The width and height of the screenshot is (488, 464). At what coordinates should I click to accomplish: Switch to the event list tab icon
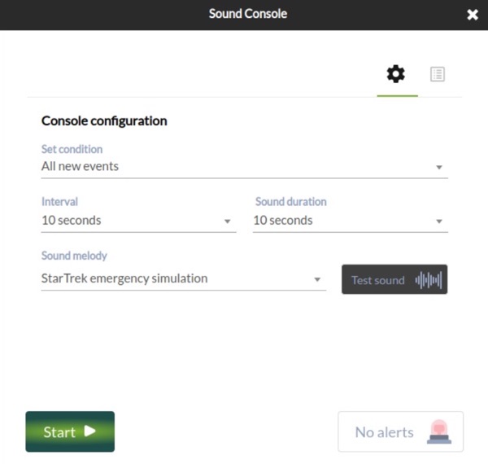(438, 74)
